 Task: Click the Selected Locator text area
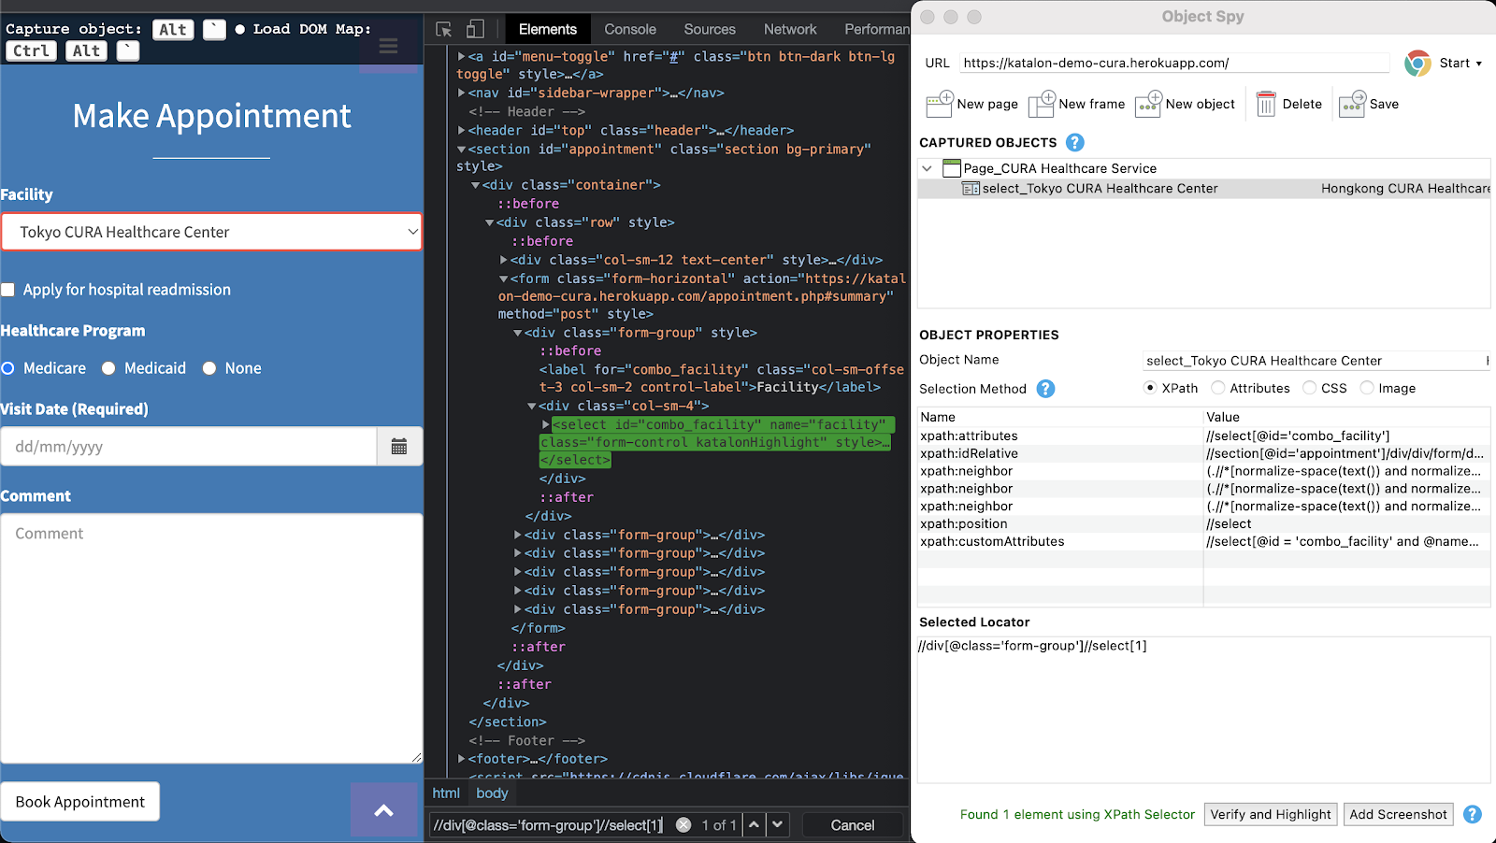1203,709
